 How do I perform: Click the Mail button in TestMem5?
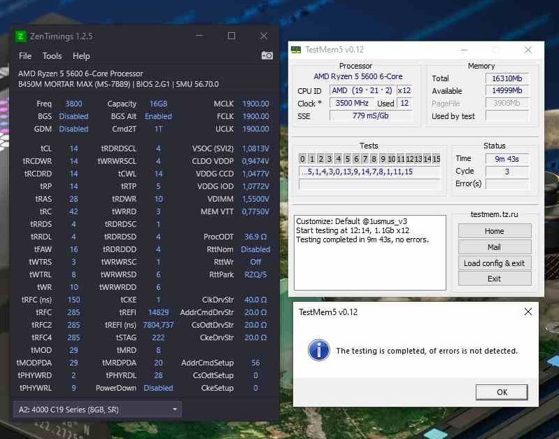(x=494, y=247)
